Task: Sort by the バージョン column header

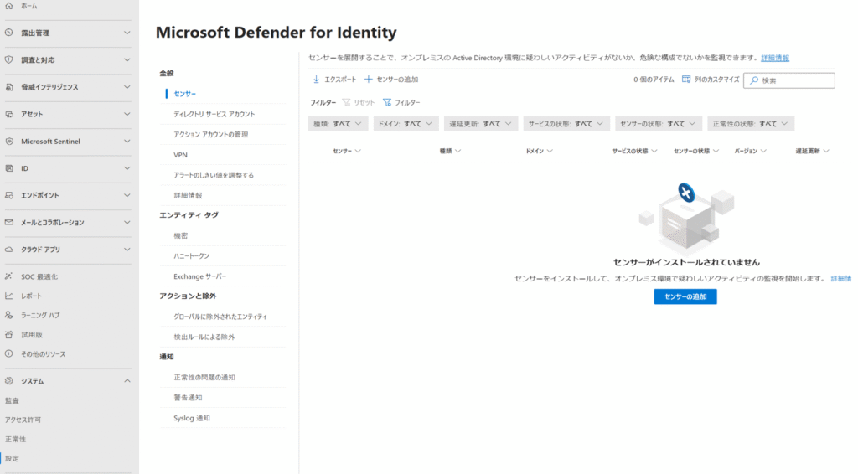Action: coord(750,151)
